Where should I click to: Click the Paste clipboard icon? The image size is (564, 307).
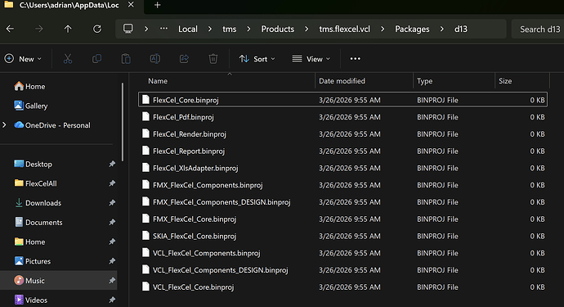click(x=126, y=59)
